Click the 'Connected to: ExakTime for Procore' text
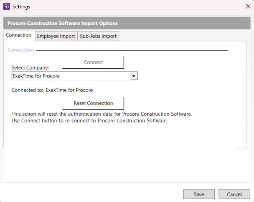This screenshot has height=202, width=254. [52, 90]
